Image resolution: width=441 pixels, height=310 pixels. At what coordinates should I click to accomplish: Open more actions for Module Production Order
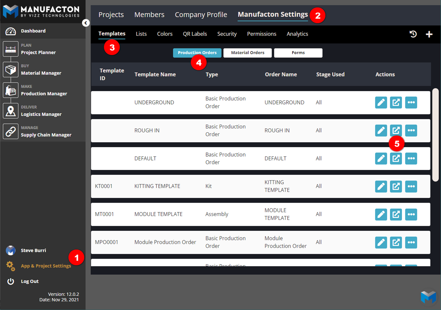(411, 242)
